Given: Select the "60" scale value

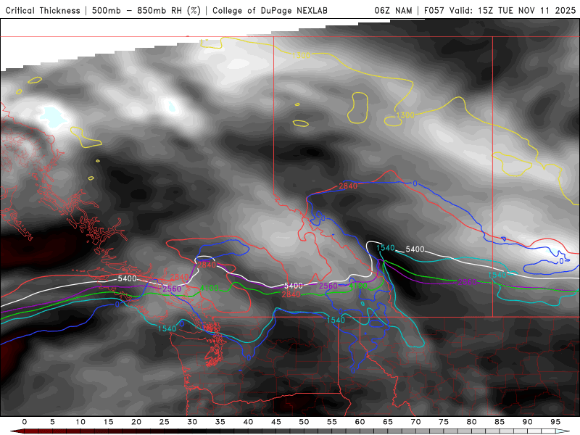Looking at the screenshot, I should pyautogui.click(x=360, y=422).
